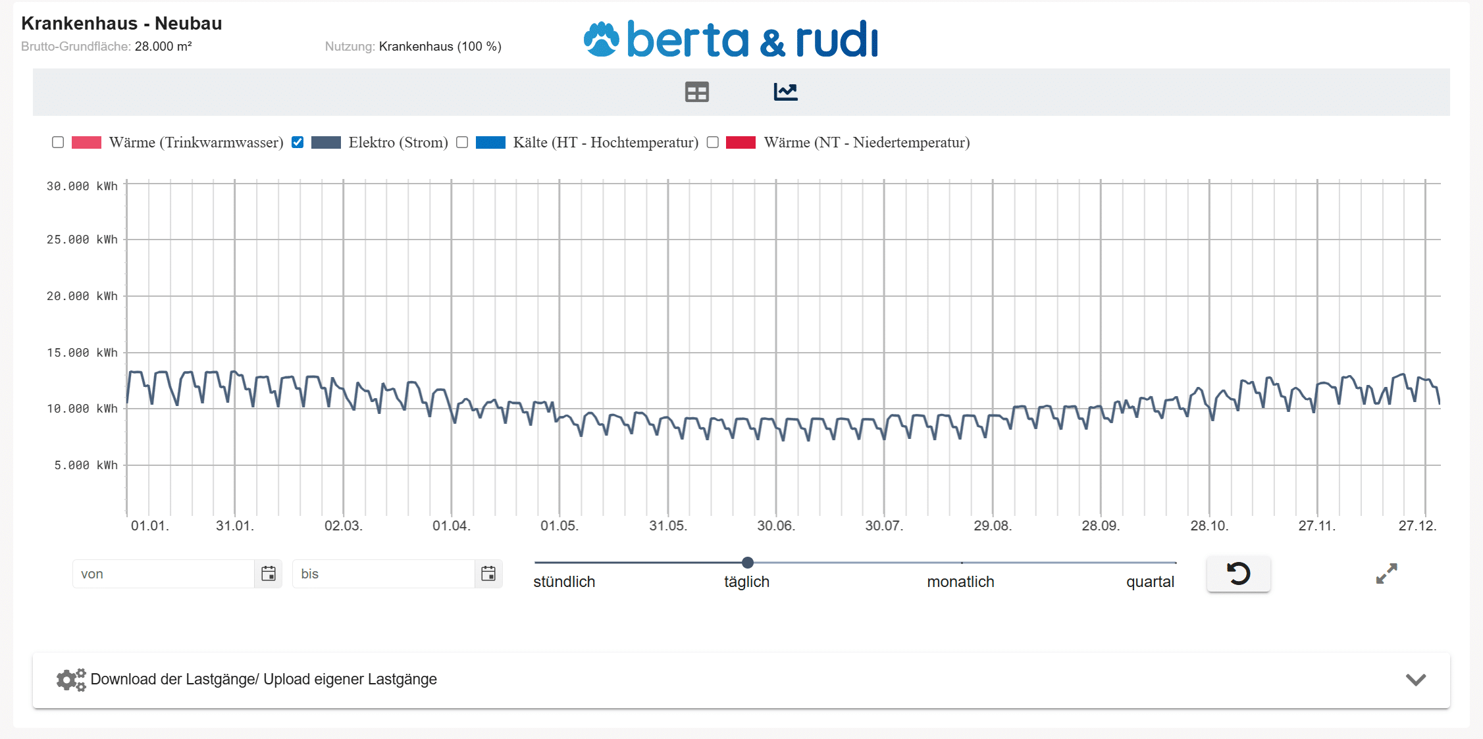Image resolution: width=1483 pixels, height=739 pixels.
Task: Select the täglich resolution label
Action: click(x=746, y=582)
